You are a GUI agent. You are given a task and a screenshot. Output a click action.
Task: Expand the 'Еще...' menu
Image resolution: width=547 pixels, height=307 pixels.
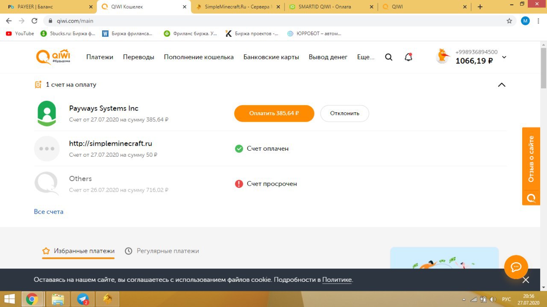click(365, 57)
